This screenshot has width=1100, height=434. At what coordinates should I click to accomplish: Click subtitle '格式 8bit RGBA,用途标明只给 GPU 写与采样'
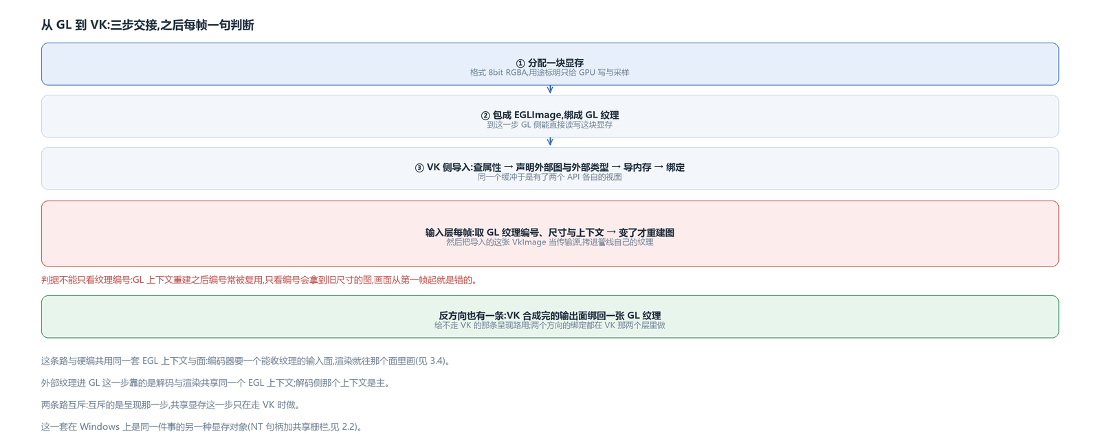click(550, 72)
